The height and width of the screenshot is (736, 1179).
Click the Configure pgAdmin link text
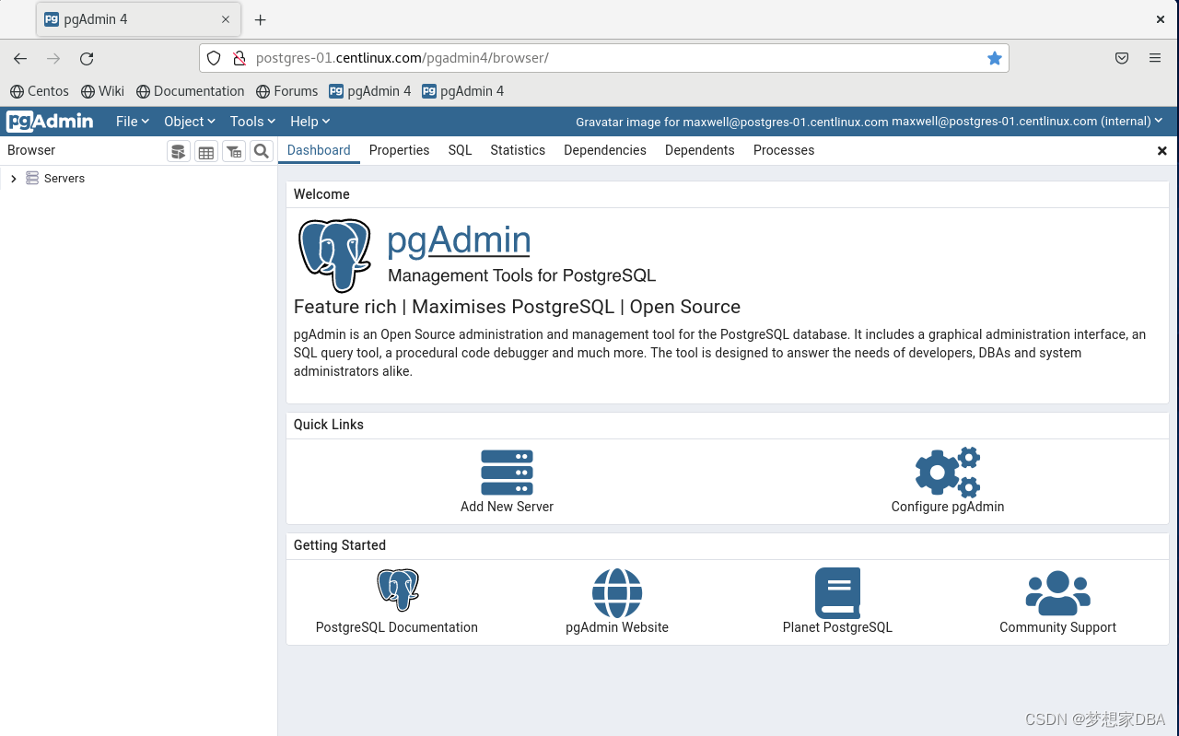948,507
